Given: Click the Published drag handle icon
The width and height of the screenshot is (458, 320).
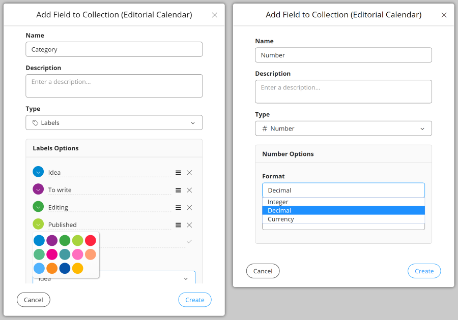Looking at the screenshot, I should point(178,225).
